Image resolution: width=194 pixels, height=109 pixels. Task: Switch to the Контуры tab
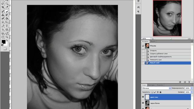tap(151, 85)
